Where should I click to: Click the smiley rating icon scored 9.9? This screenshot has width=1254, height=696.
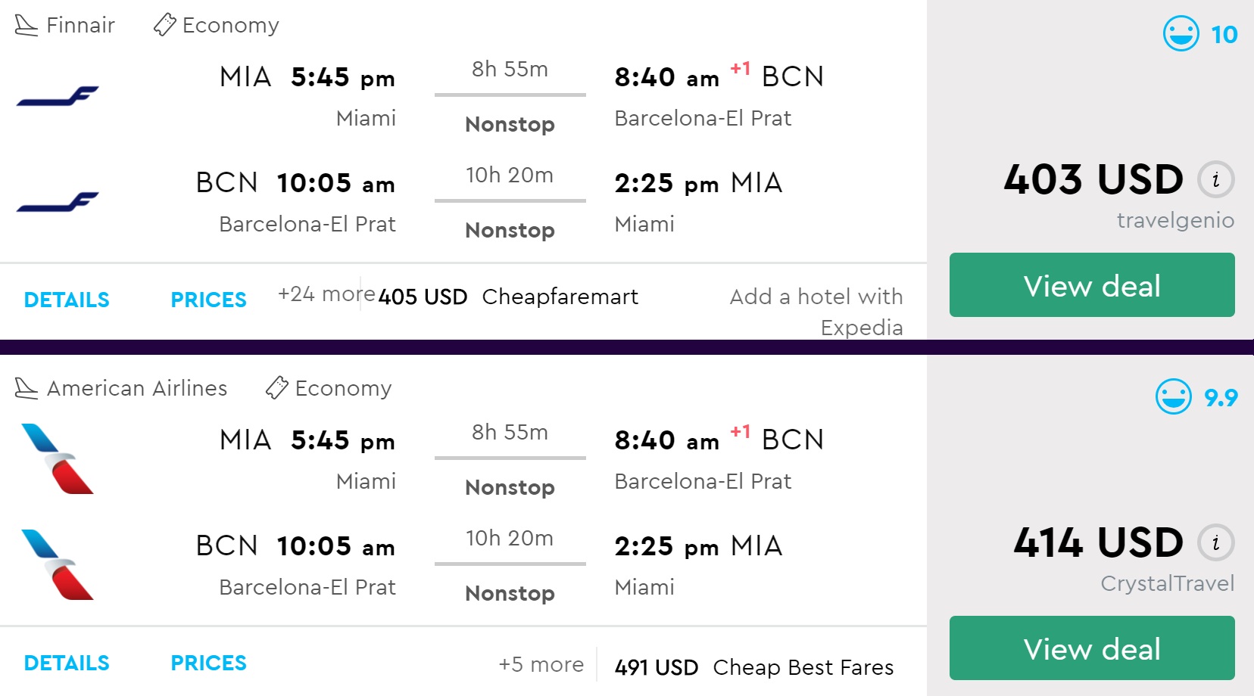(1173, 397)
